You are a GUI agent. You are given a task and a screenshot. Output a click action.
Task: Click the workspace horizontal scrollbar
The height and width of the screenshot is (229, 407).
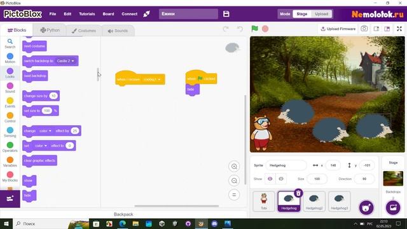177,206
